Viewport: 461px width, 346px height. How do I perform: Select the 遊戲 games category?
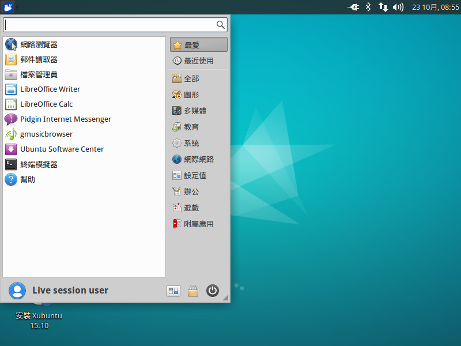pos(199,208)
